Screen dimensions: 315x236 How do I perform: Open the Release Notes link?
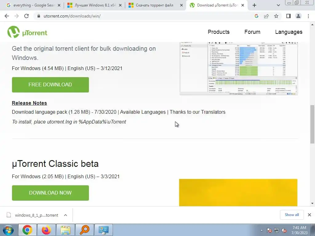pos(29,103)
